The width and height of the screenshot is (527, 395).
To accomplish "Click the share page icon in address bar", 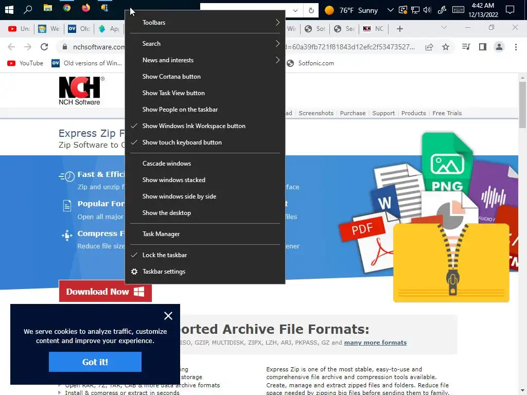I will [x=429, y=47].
